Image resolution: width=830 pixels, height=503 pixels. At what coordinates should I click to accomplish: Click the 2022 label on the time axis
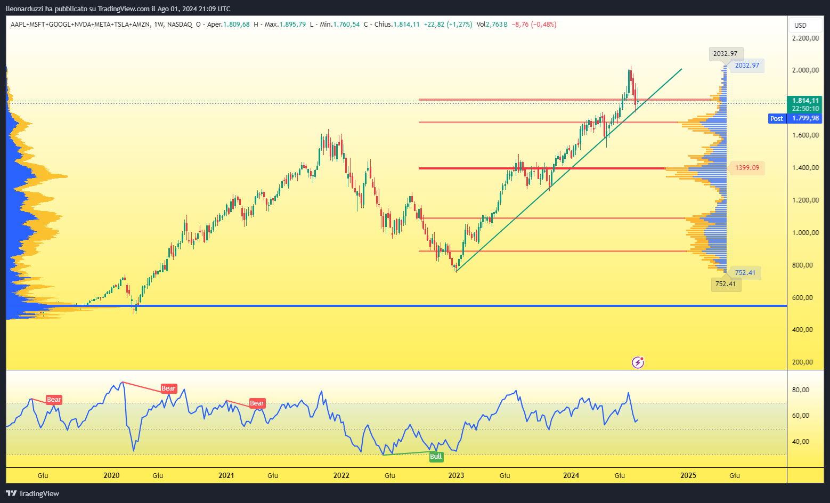pos(341,475)
